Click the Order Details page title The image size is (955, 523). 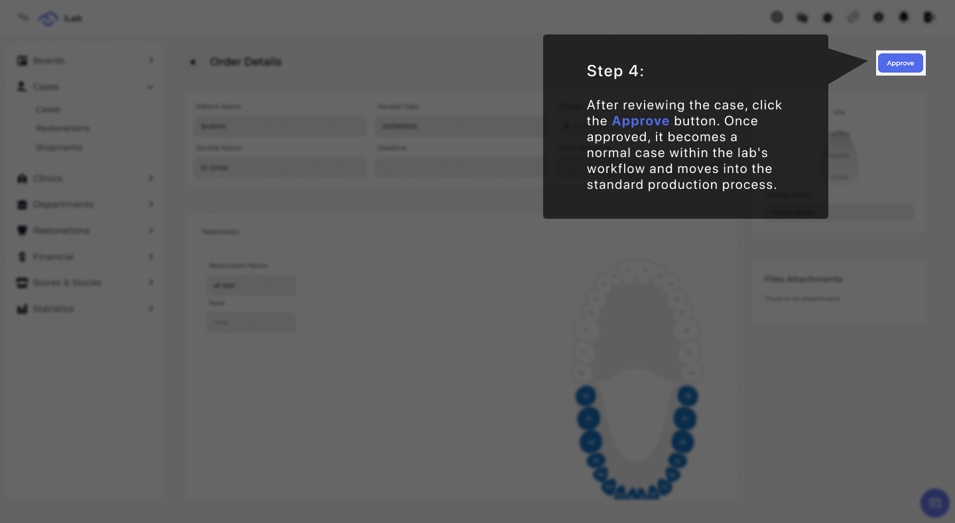[245, 62]
